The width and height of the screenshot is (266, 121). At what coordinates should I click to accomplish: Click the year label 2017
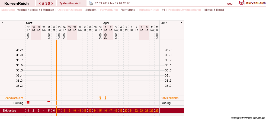pyautogui.click(x=164, y=23)
